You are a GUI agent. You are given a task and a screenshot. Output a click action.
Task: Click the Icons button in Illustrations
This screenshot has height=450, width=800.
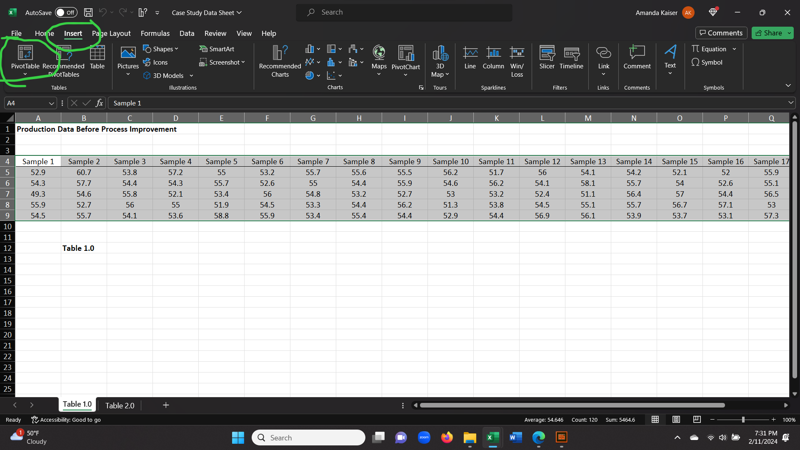point(155,62)
